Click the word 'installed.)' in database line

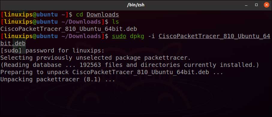pos(239,65)
